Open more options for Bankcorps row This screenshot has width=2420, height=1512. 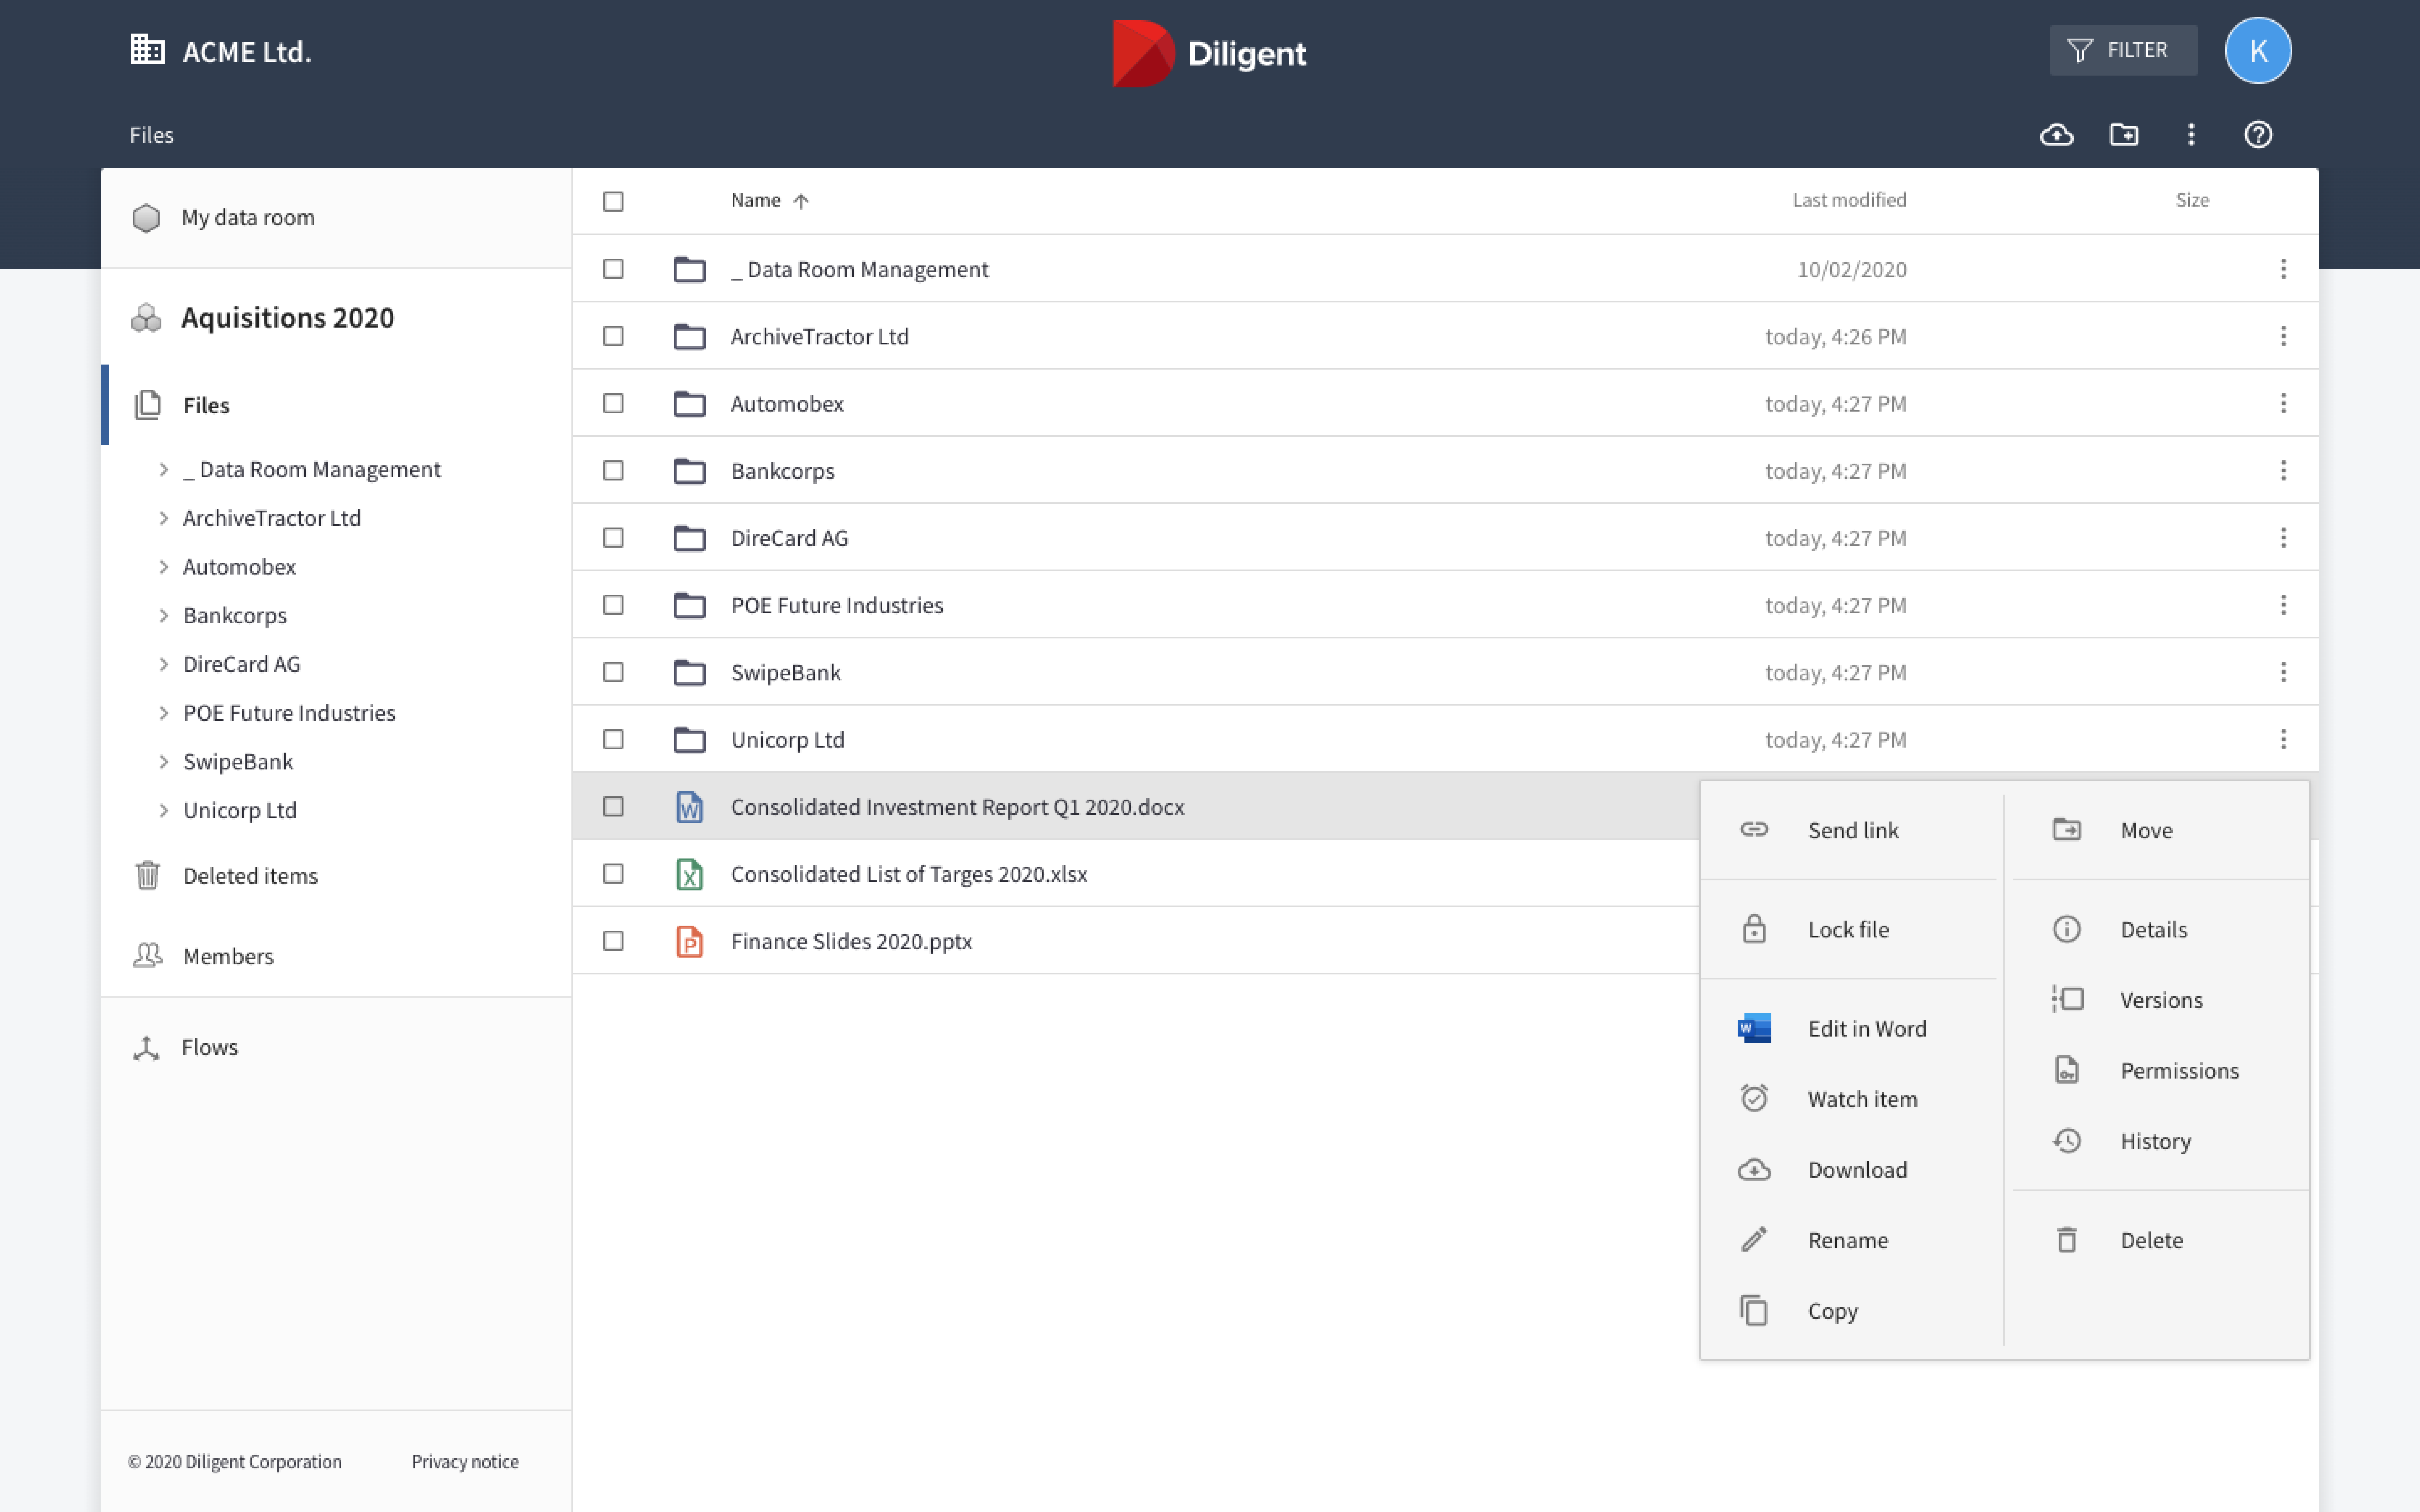click(2283, 470)
